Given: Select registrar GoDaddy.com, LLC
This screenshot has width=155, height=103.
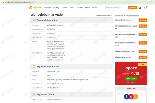Looking at the screenshot, I should click(54, 71).
